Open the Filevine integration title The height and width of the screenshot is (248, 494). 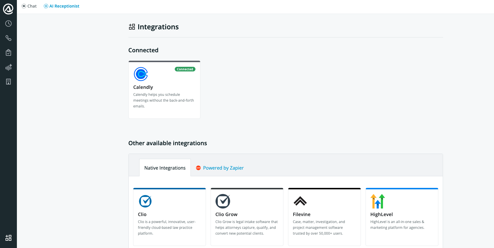point(301,214)
